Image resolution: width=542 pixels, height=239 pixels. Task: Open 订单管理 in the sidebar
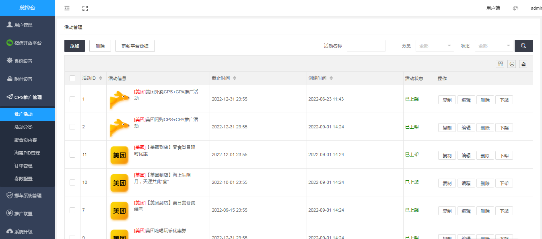(23, 166)
